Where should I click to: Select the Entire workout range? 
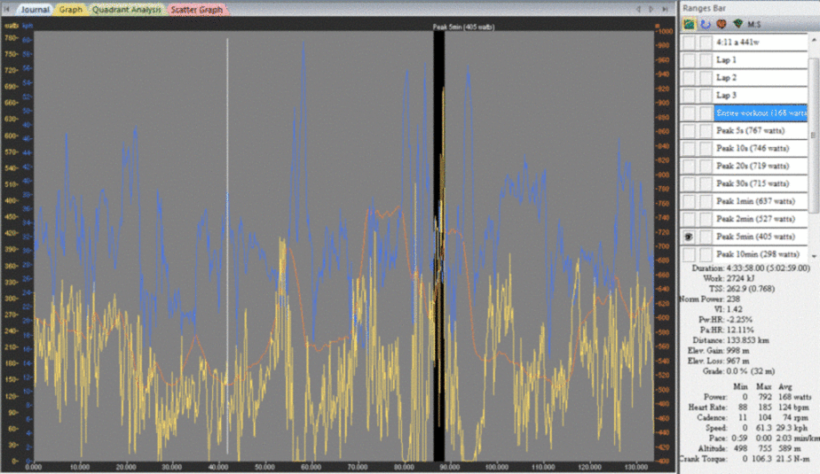coord(761,113)
